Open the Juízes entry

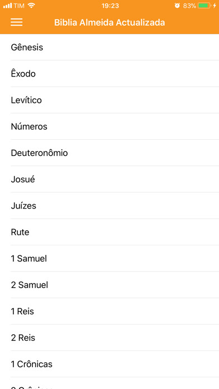[109, 206]
